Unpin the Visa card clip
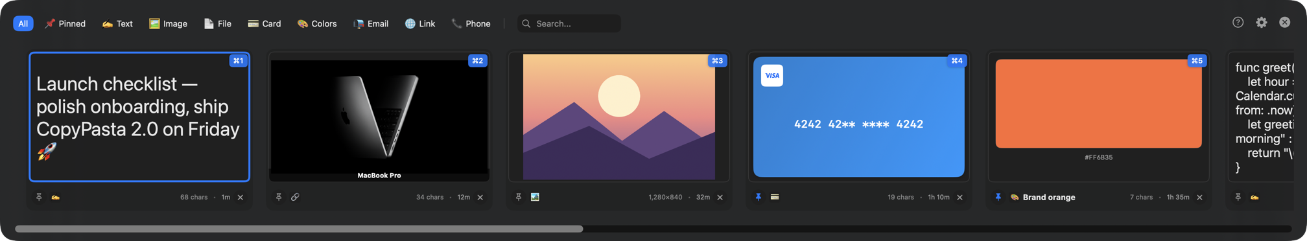 coord(759,197)
